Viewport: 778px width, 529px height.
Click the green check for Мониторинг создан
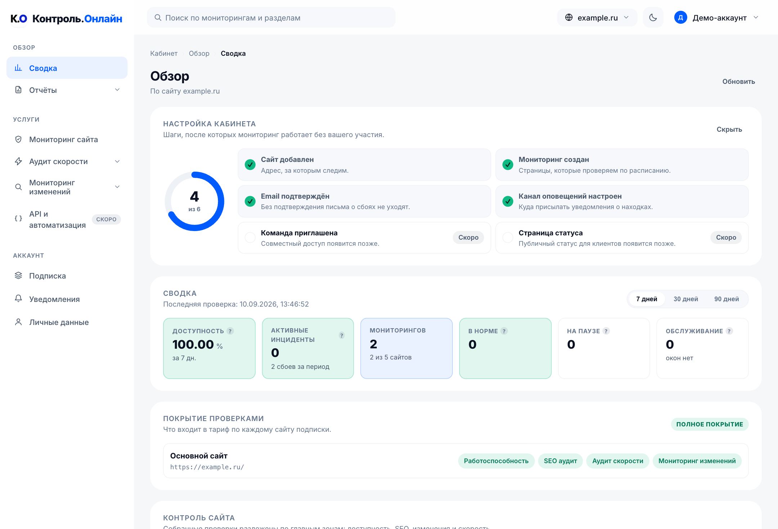[x=508, y=165]
